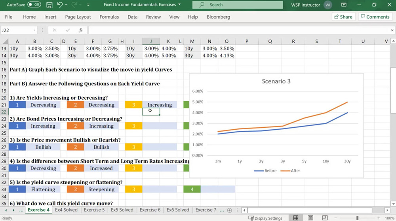The width and height of the screenshot is (396, 221).
Task: Click the After legend entry
Action: tap(290, 171)
